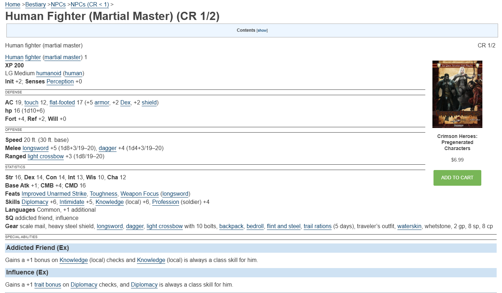Go to the Home breadcrumb link
The width and height of the screenshot is (502, 293).
point(12,4)
